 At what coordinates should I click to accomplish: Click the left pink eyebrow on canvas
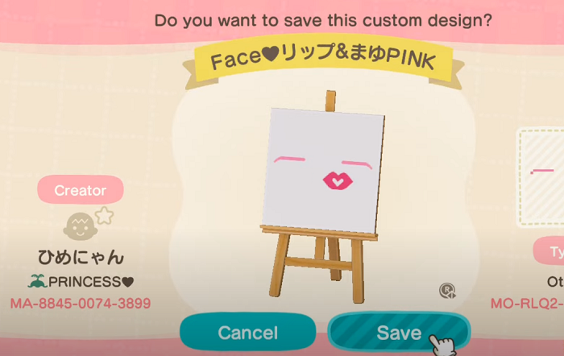click(289, 159)
